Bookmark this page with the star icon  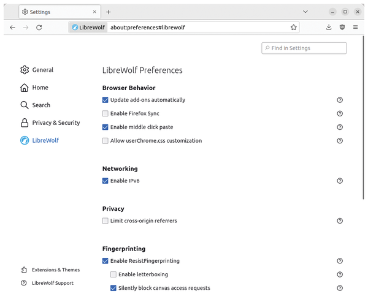293,28
